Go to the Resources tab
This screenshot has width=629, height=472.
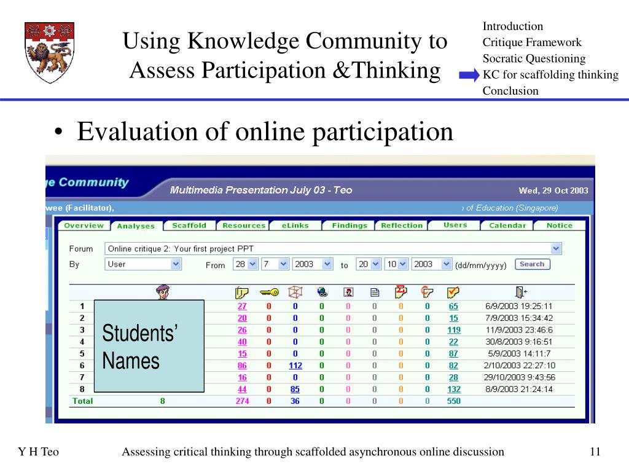[244, 226]
